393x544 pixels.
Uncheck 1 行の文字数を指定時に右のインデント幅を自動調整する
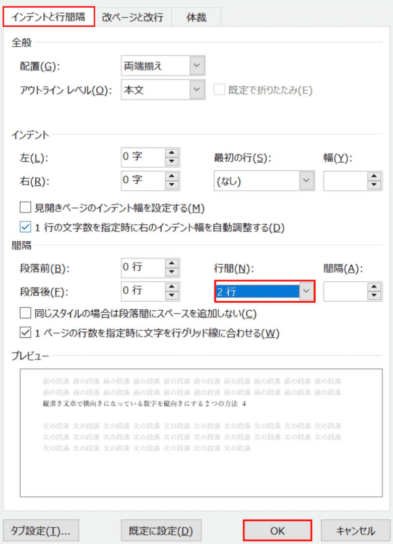click(25, 227)
